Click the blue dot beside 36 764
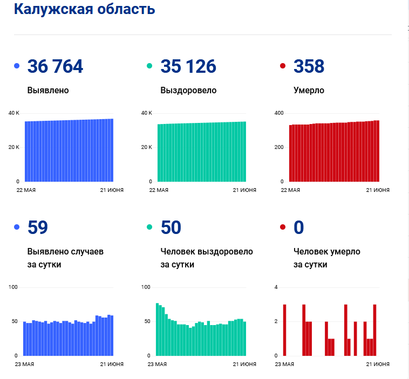The image size is (409, 379). tap(17, 66)
